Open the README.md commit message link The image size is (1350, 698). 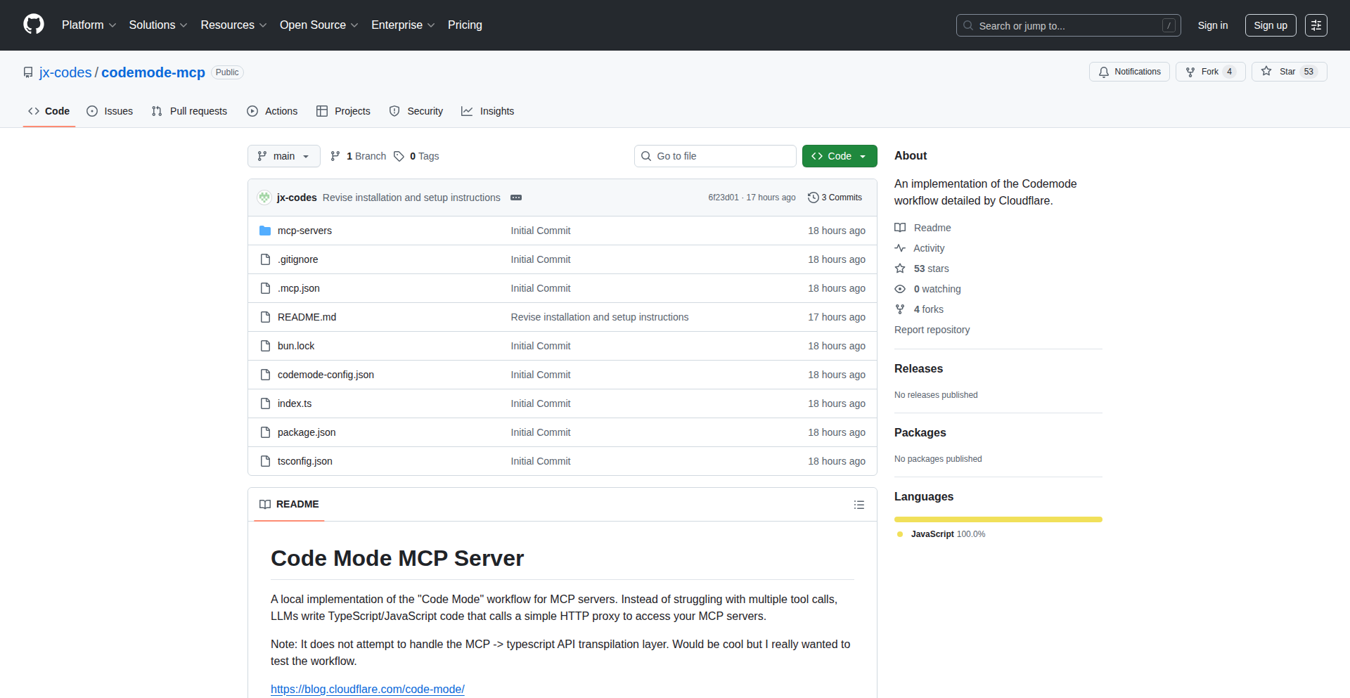600,317
